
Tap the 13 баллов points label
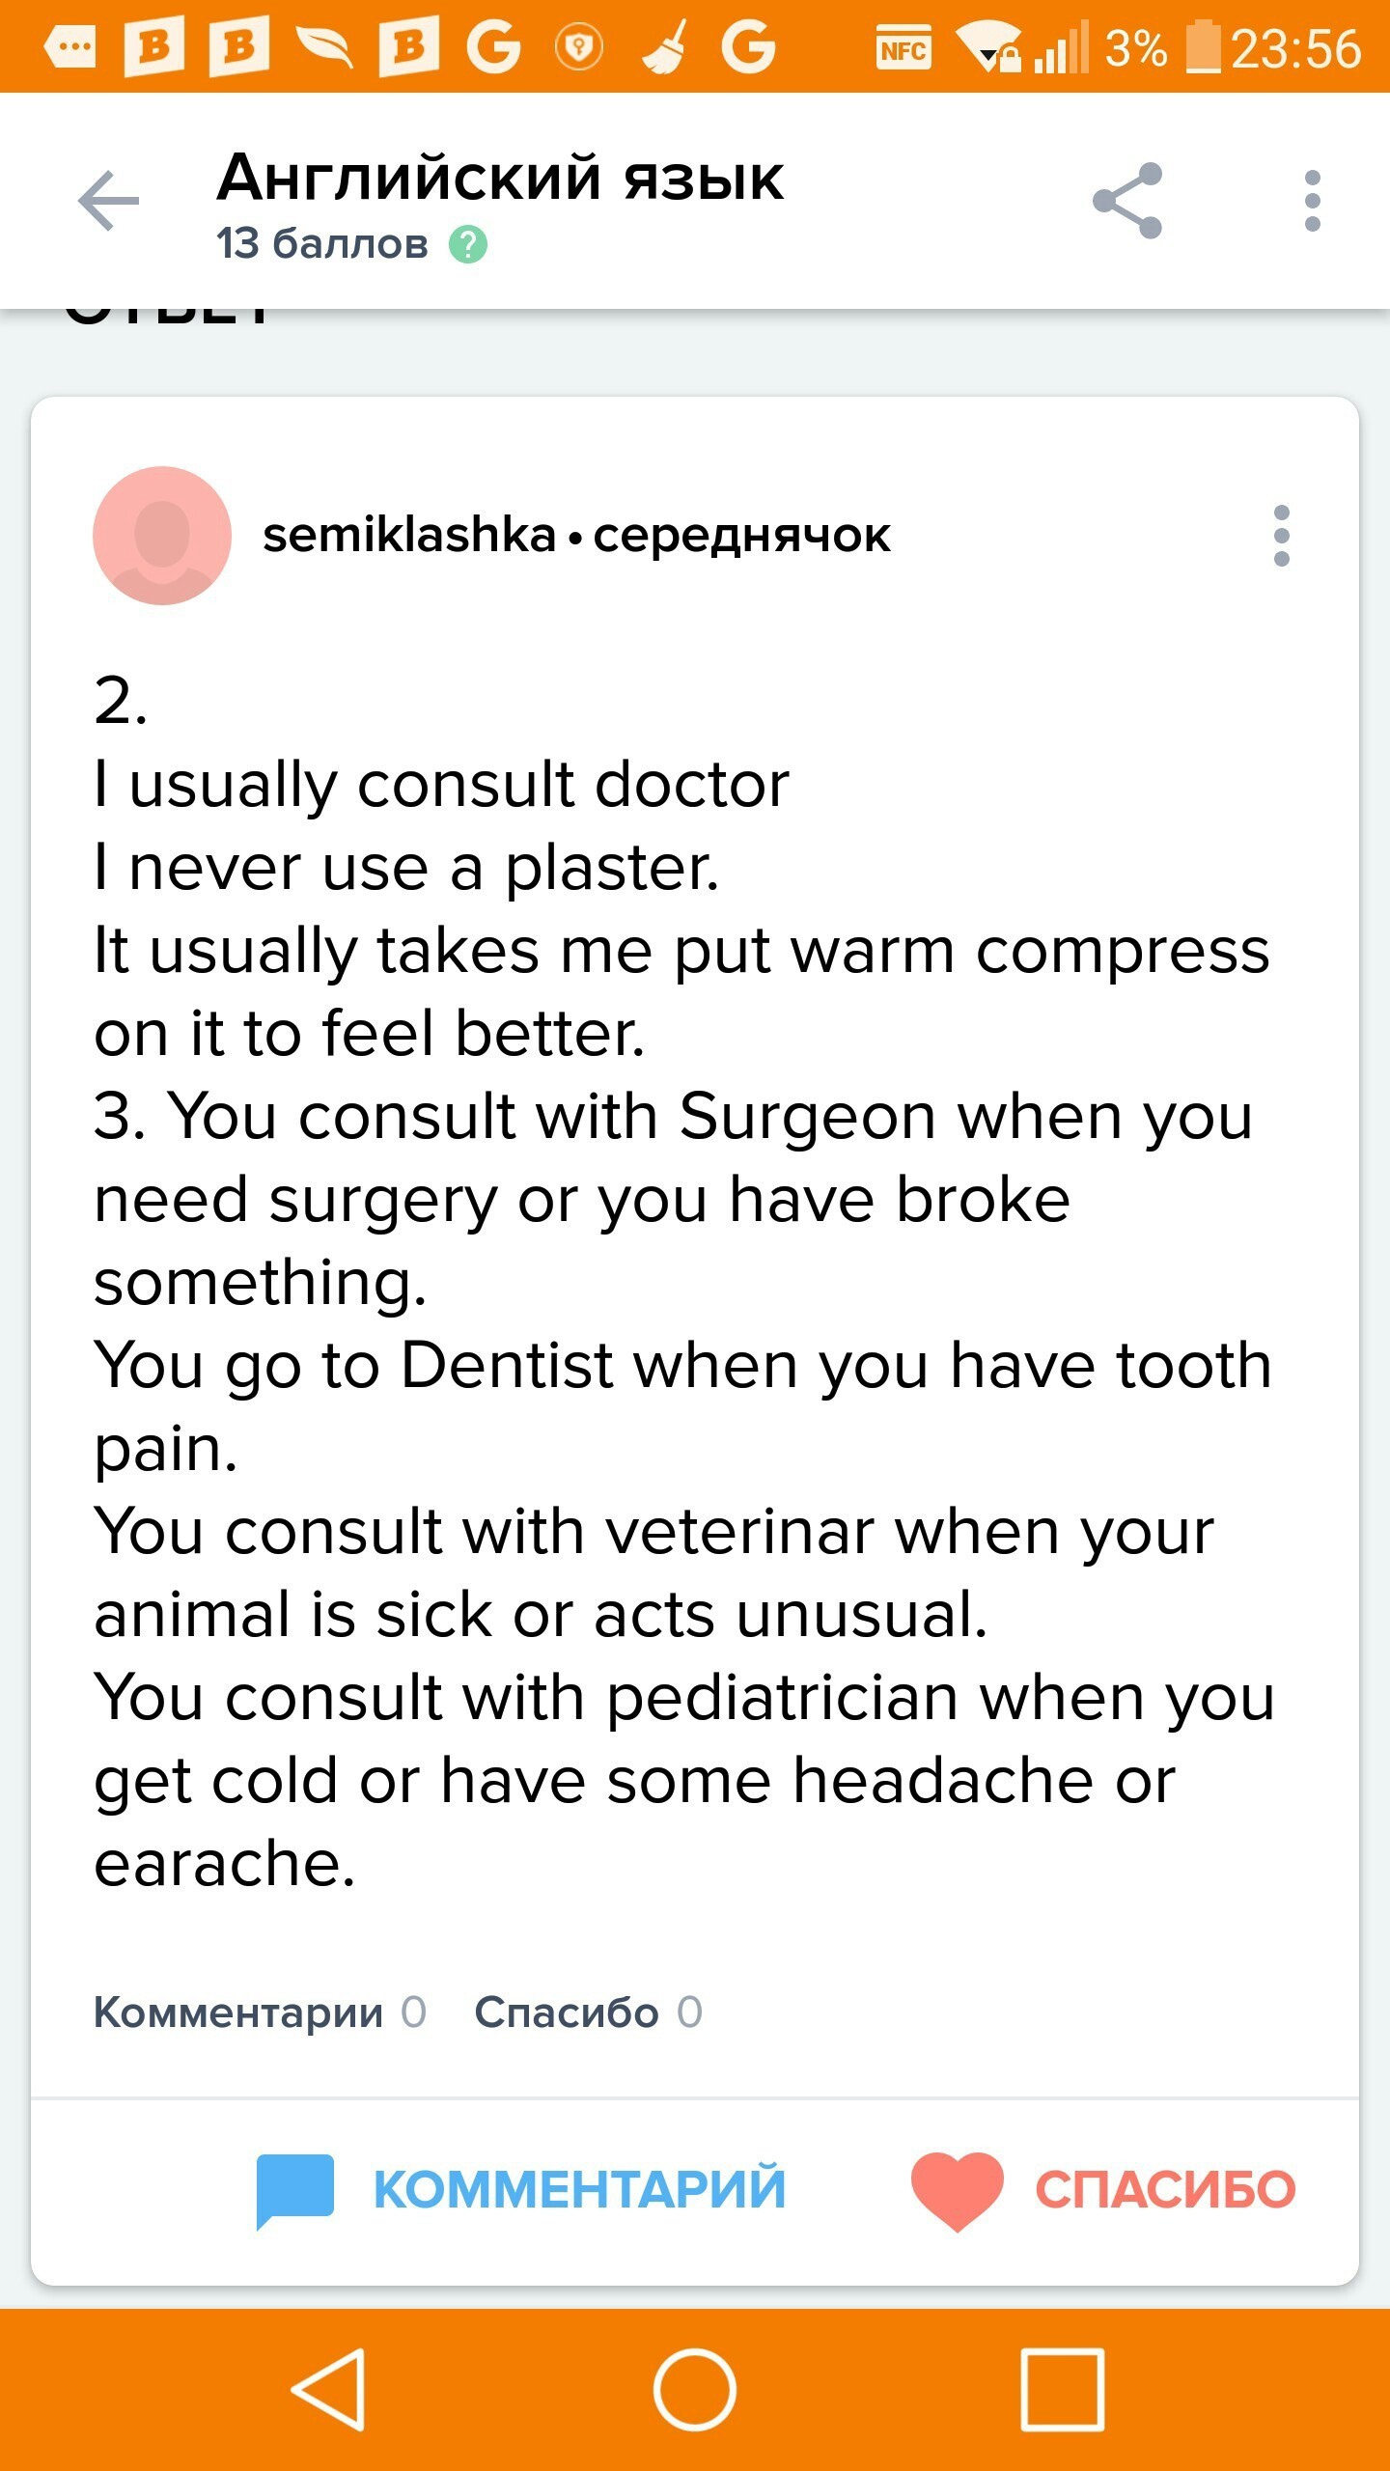(x=321, y=244)
